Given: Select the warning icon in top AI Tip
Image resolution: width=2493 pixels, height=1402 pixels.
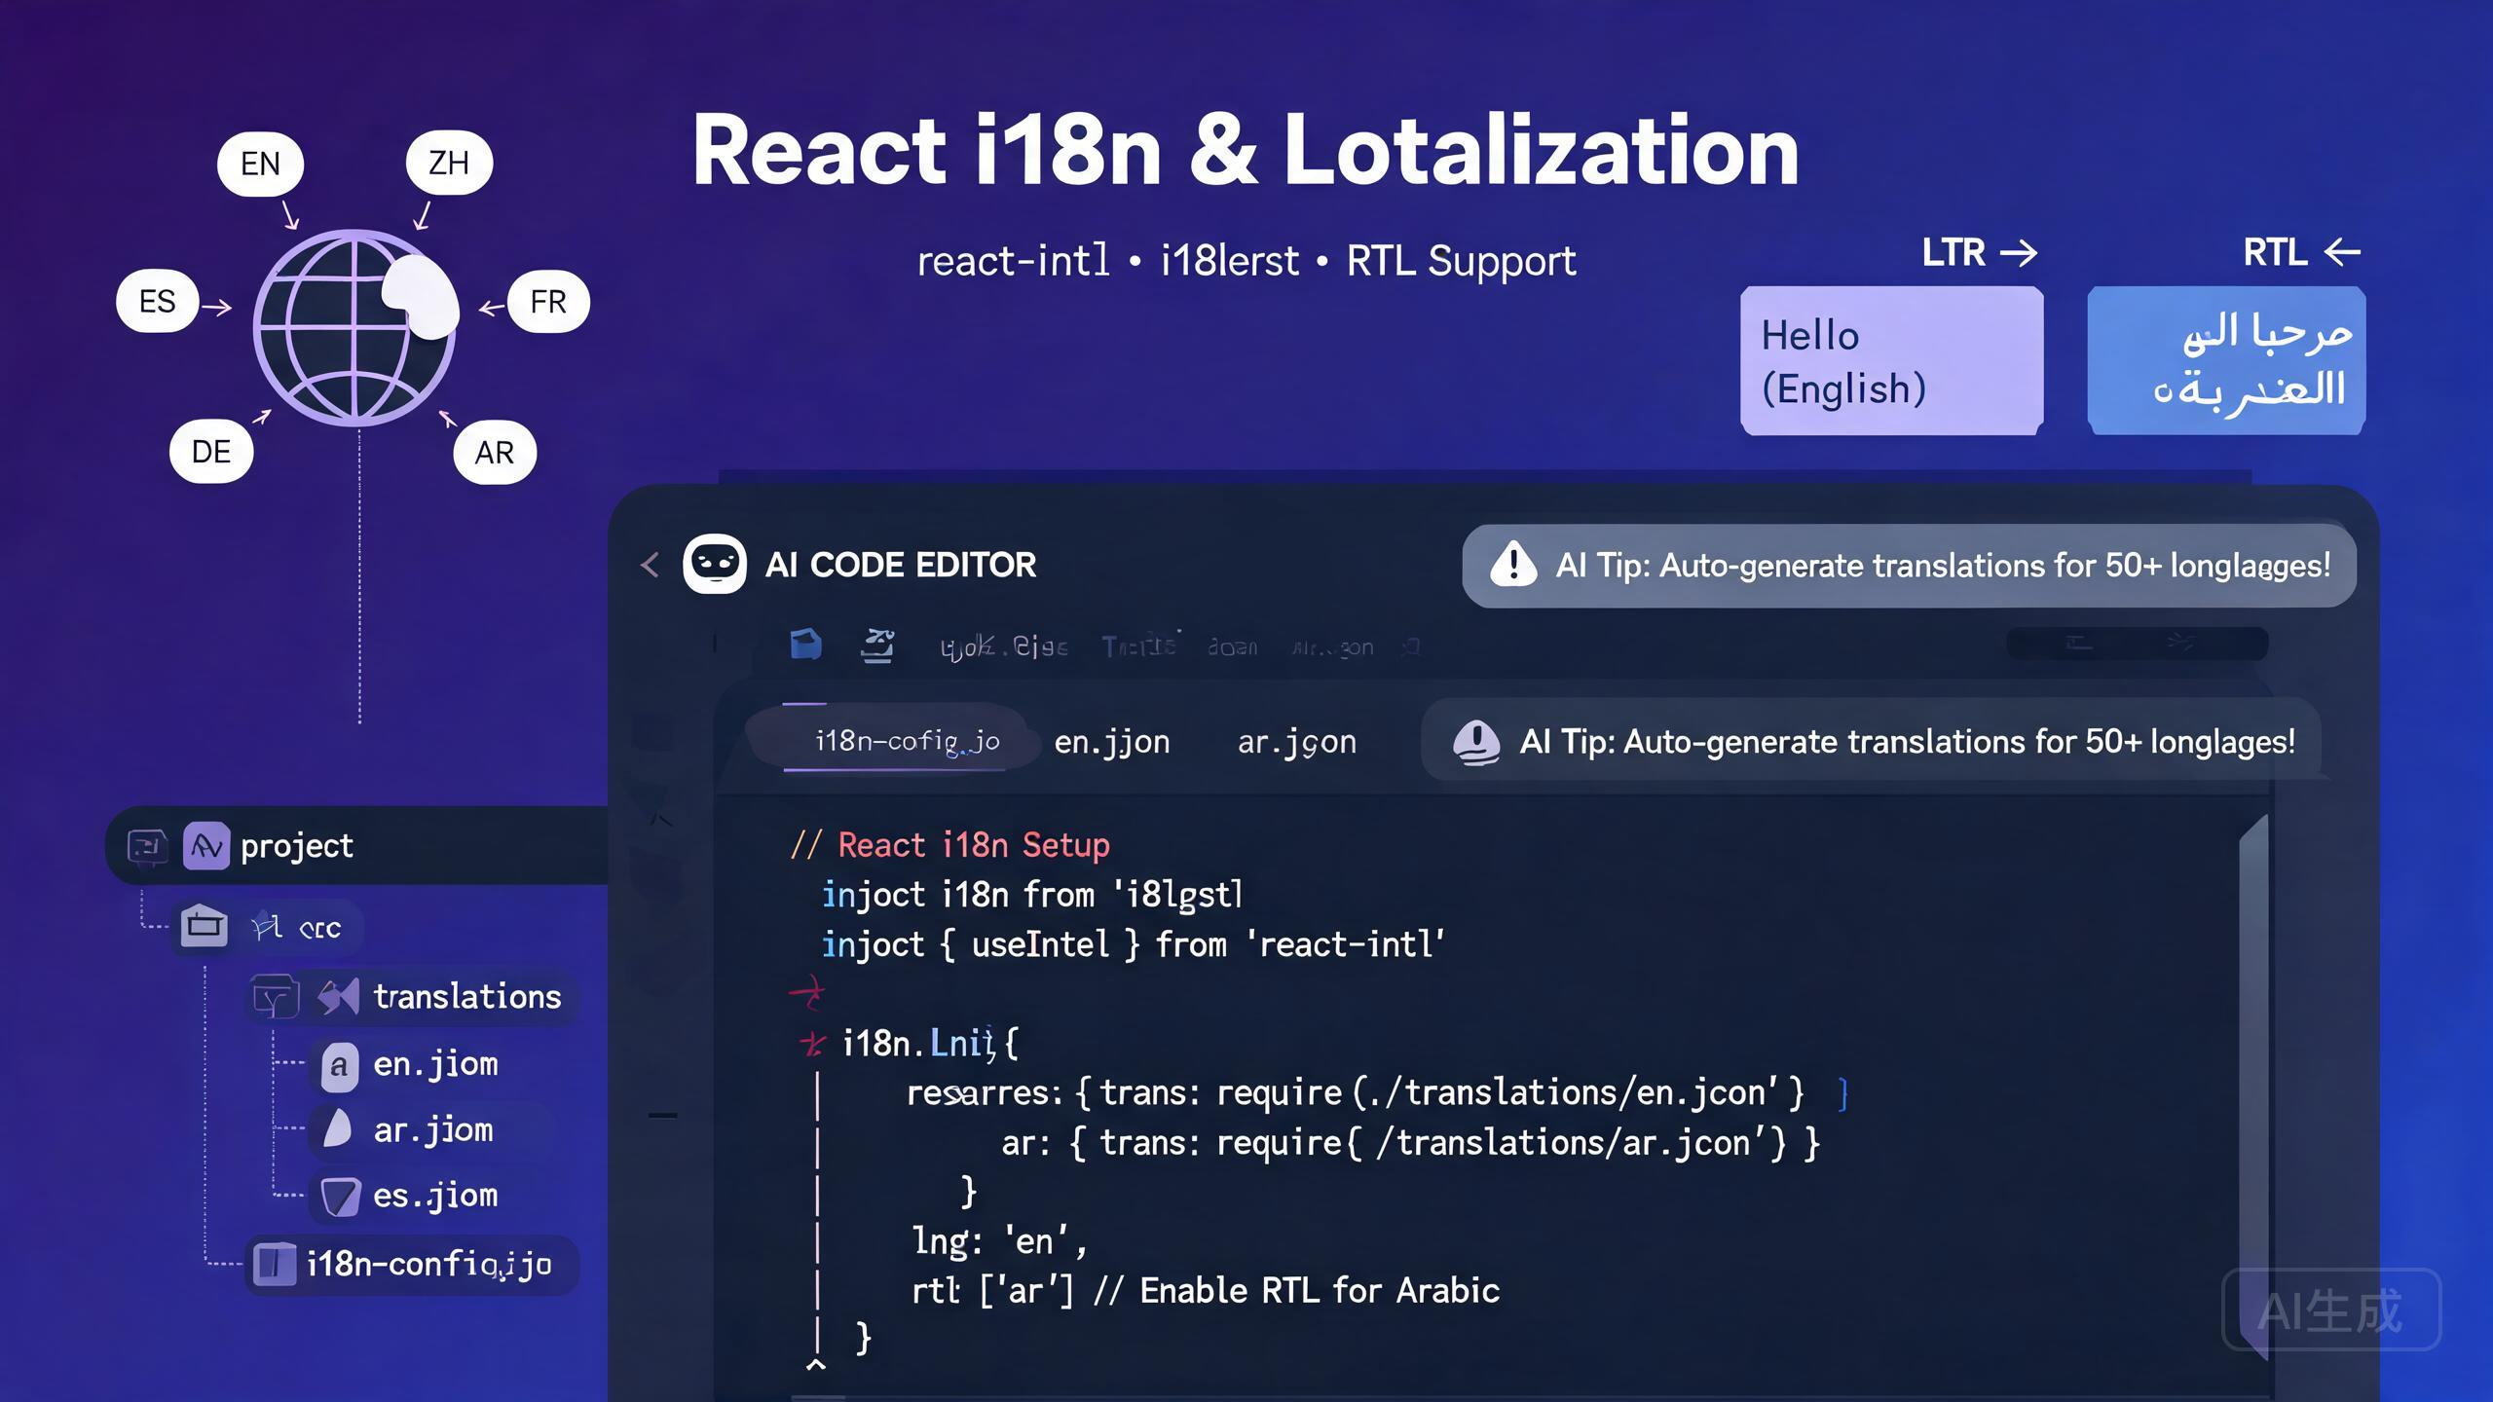Looking at the screenshot, I should click(1513, 565).
